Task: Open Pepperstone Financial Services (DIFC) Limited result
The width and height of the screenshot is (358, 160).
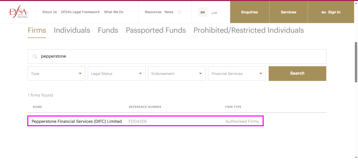Action: (x=77, y=122)
